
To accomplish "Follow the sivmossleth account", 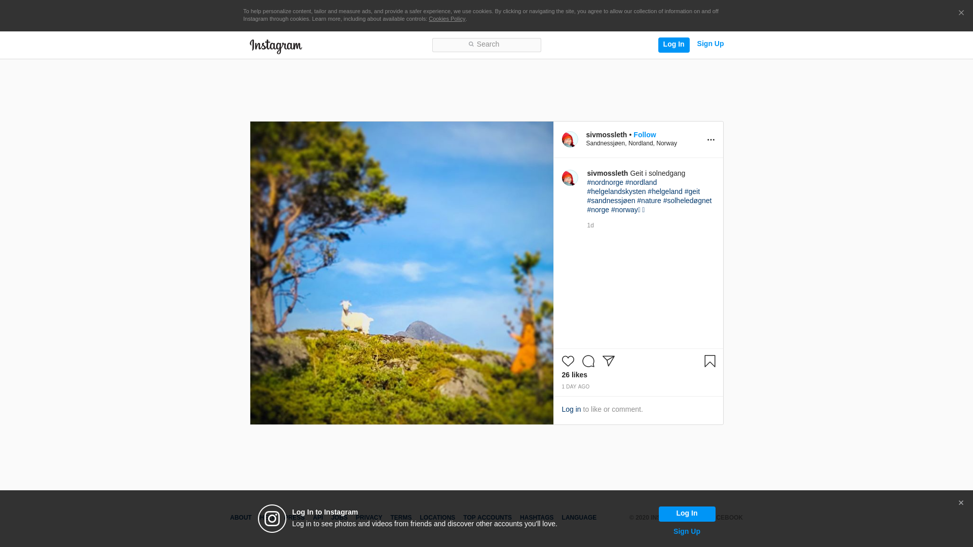I will point(644,135).
